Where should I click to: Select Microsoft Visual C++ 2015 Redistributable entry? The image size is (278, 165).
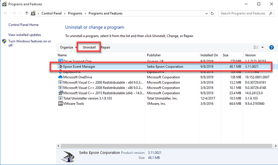tap(104, 93)
